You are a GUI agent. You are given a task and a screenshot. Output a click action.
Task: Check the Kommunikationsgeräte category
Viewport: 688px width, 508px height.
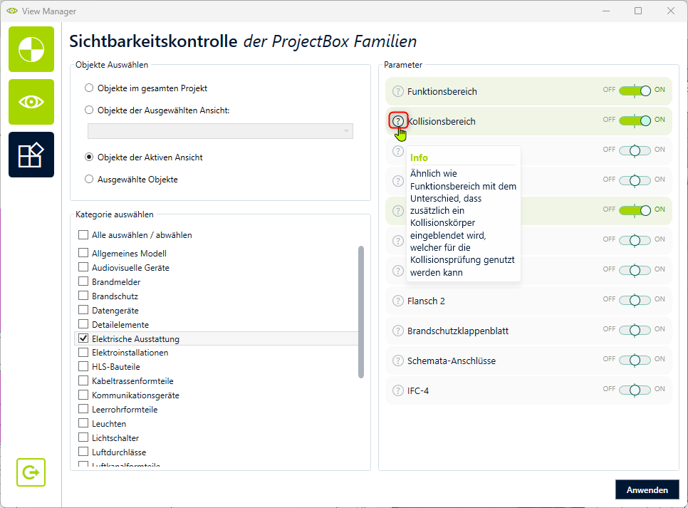[x=83, y=395]
